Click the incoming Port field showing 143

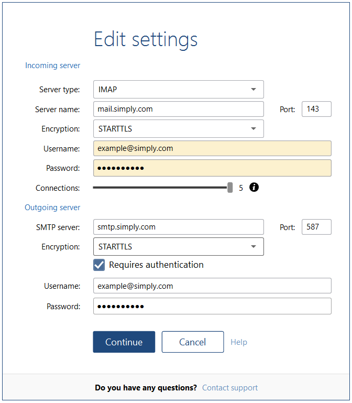point(316,109)
